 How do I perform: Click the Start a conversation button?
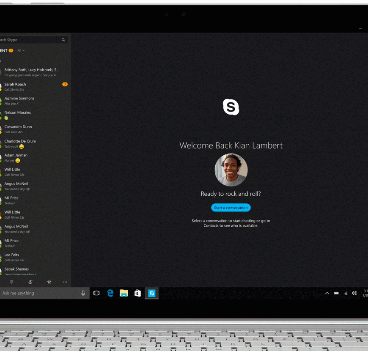(x=231, y=208)
